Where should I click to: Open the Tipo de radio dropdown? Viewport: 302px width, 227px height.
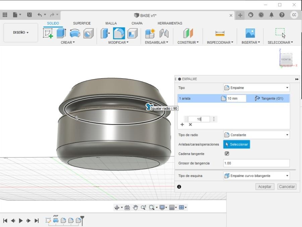pyautogui.click(x=256, y=135)
